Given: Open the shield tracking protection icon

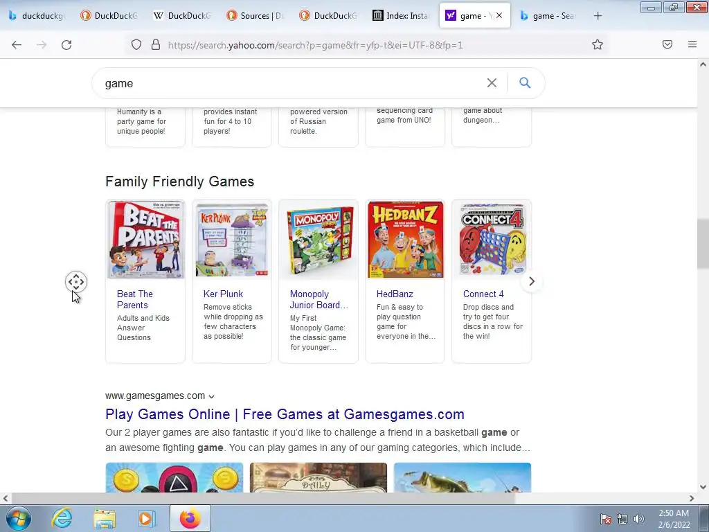Looking at the screenshot, I should pos(136,44).
